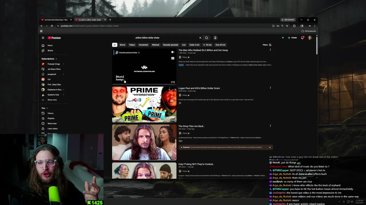Reload the page
The height and width of the screenshot is (205, 366).
pyautogui.click(x=52, y=26)
